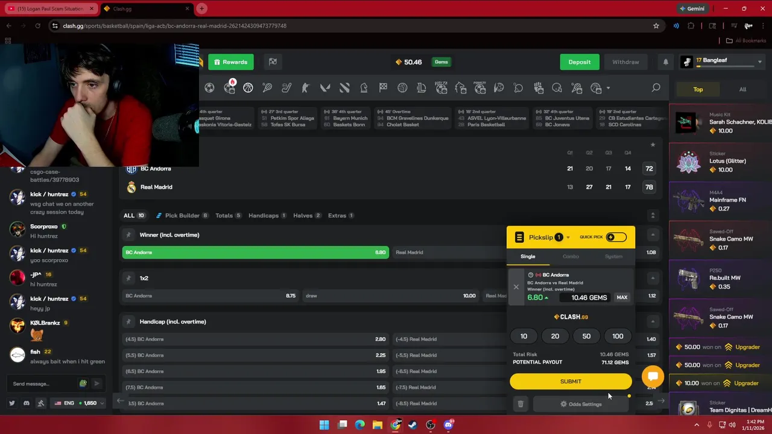This screenshot has height=434, width=772.
Task: Switch to the System pickslip tab
Action: tap(613, 256)
